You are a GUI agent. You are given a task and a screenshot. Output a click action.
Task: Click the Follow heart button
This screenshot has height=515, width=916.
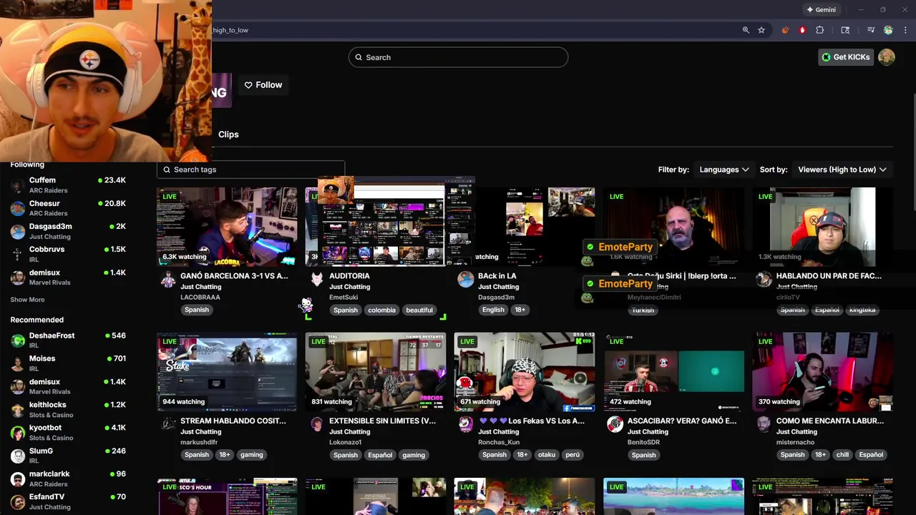tap(263, 84)
